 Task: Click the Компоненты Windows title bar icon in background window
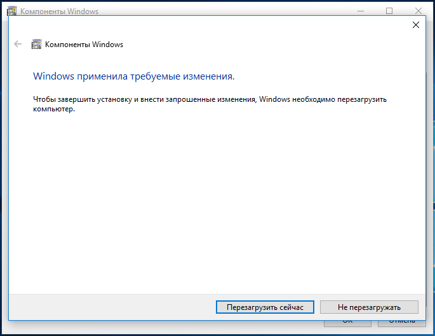click(x=11, y=11)
